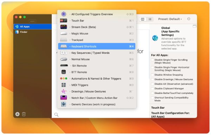Click the small window icon above Global

pyautogui.click(x=194, y=26)
